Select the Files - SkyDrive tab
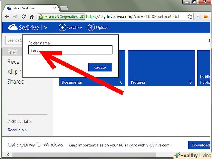Screen dimensions: 212x159 [x=31, y=8]
